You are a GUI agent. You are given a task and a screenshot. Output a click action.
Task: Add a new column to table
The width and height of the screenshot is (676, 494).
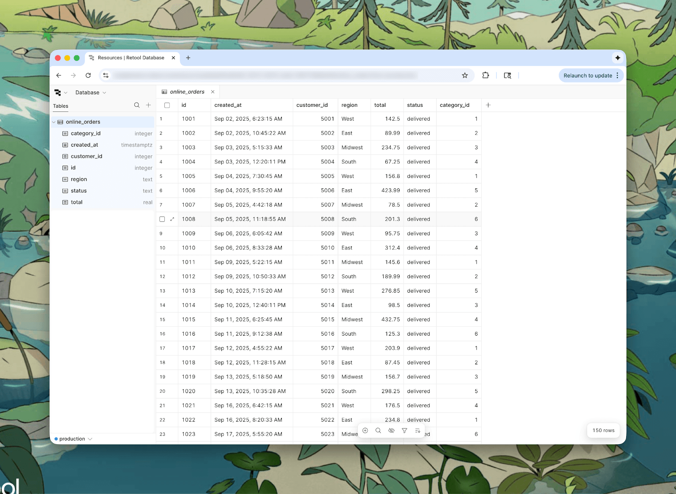click(x=488, y=105)
